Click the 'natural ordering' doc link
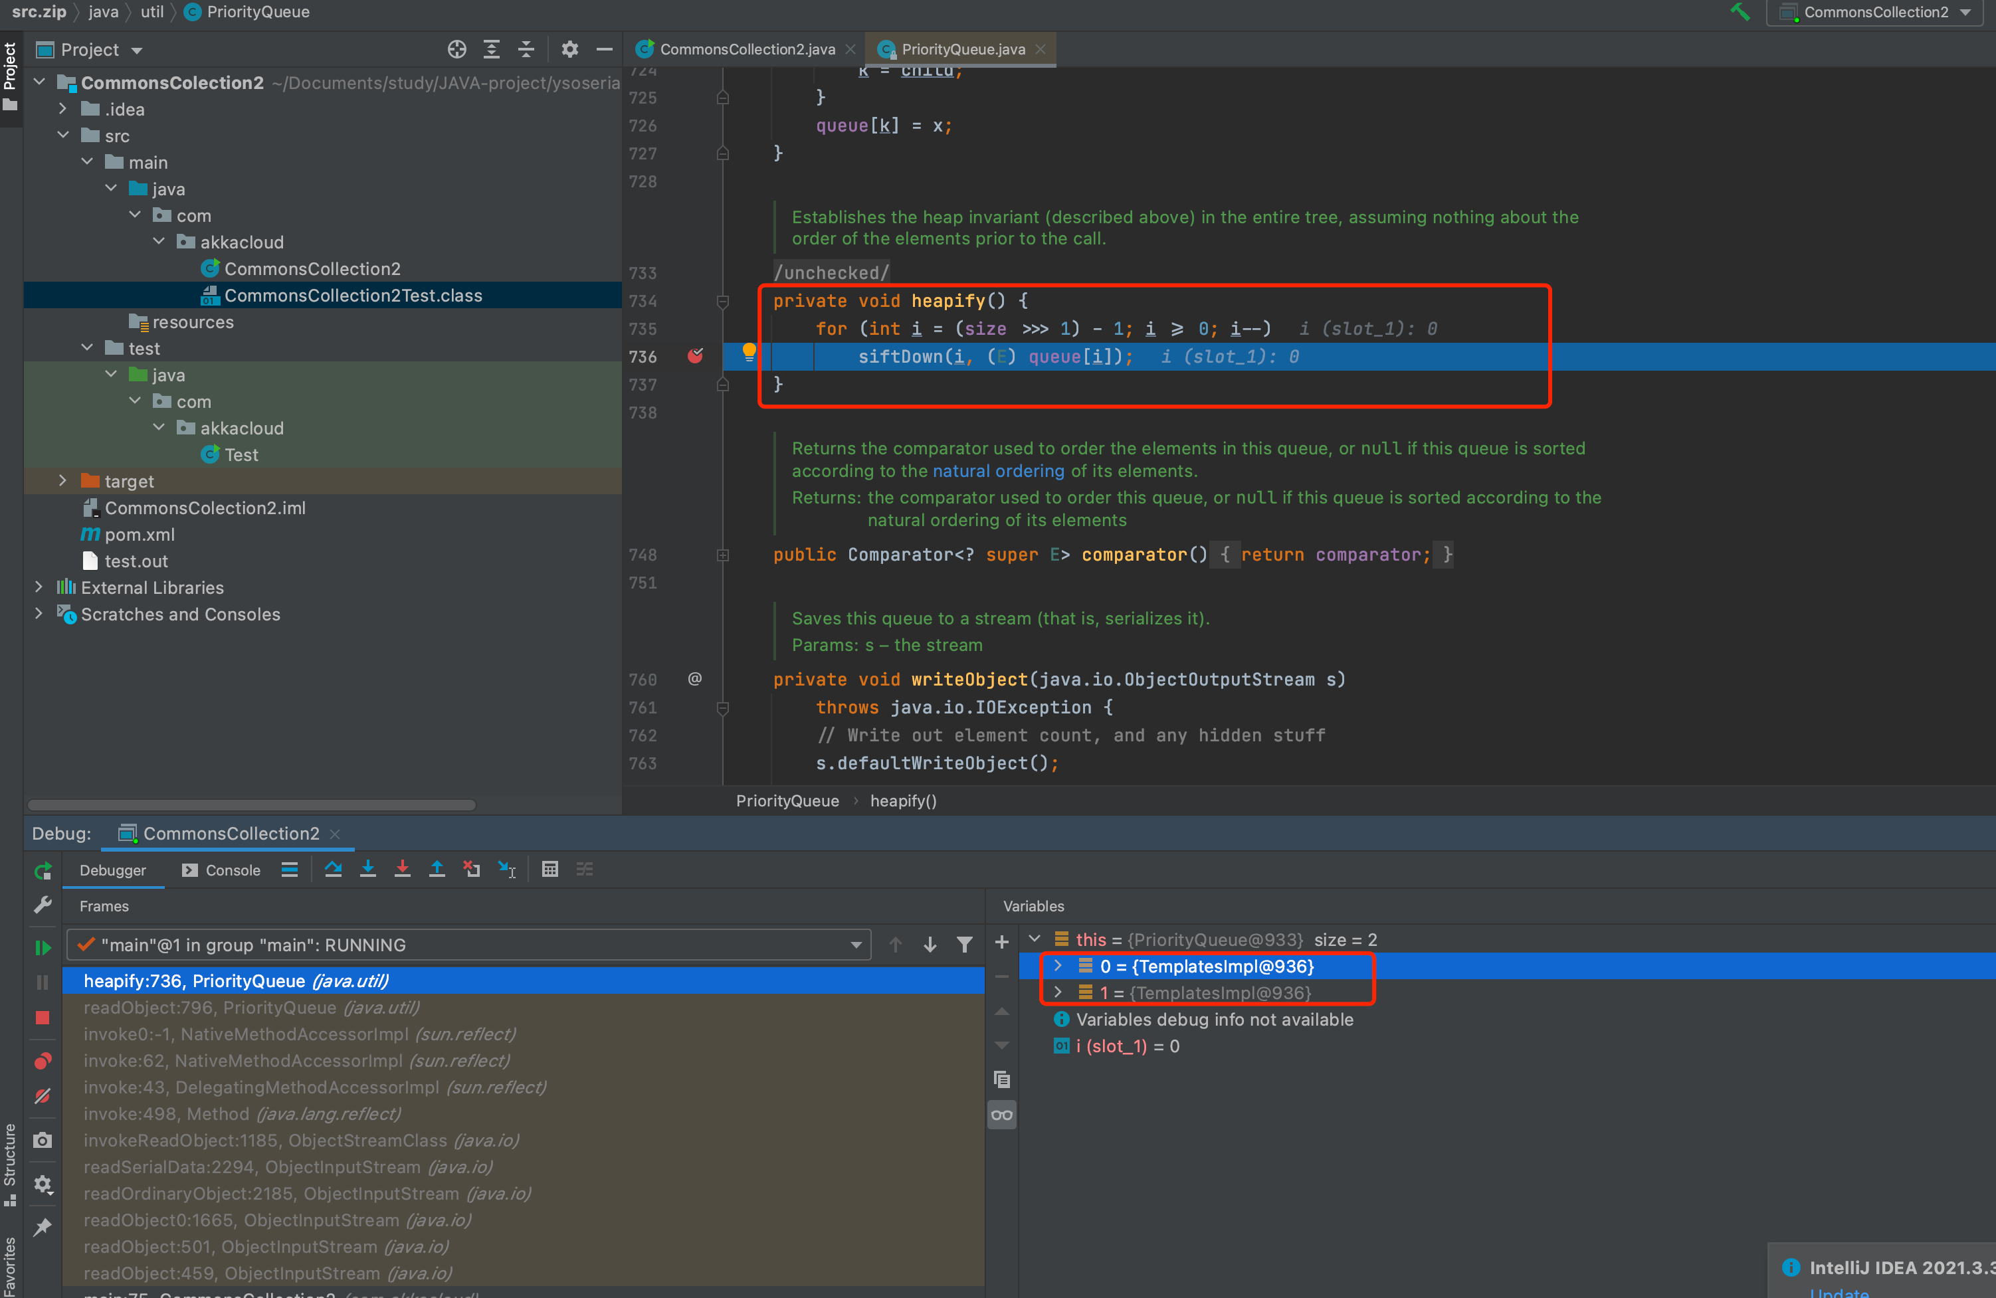 (x=998, y=471)
